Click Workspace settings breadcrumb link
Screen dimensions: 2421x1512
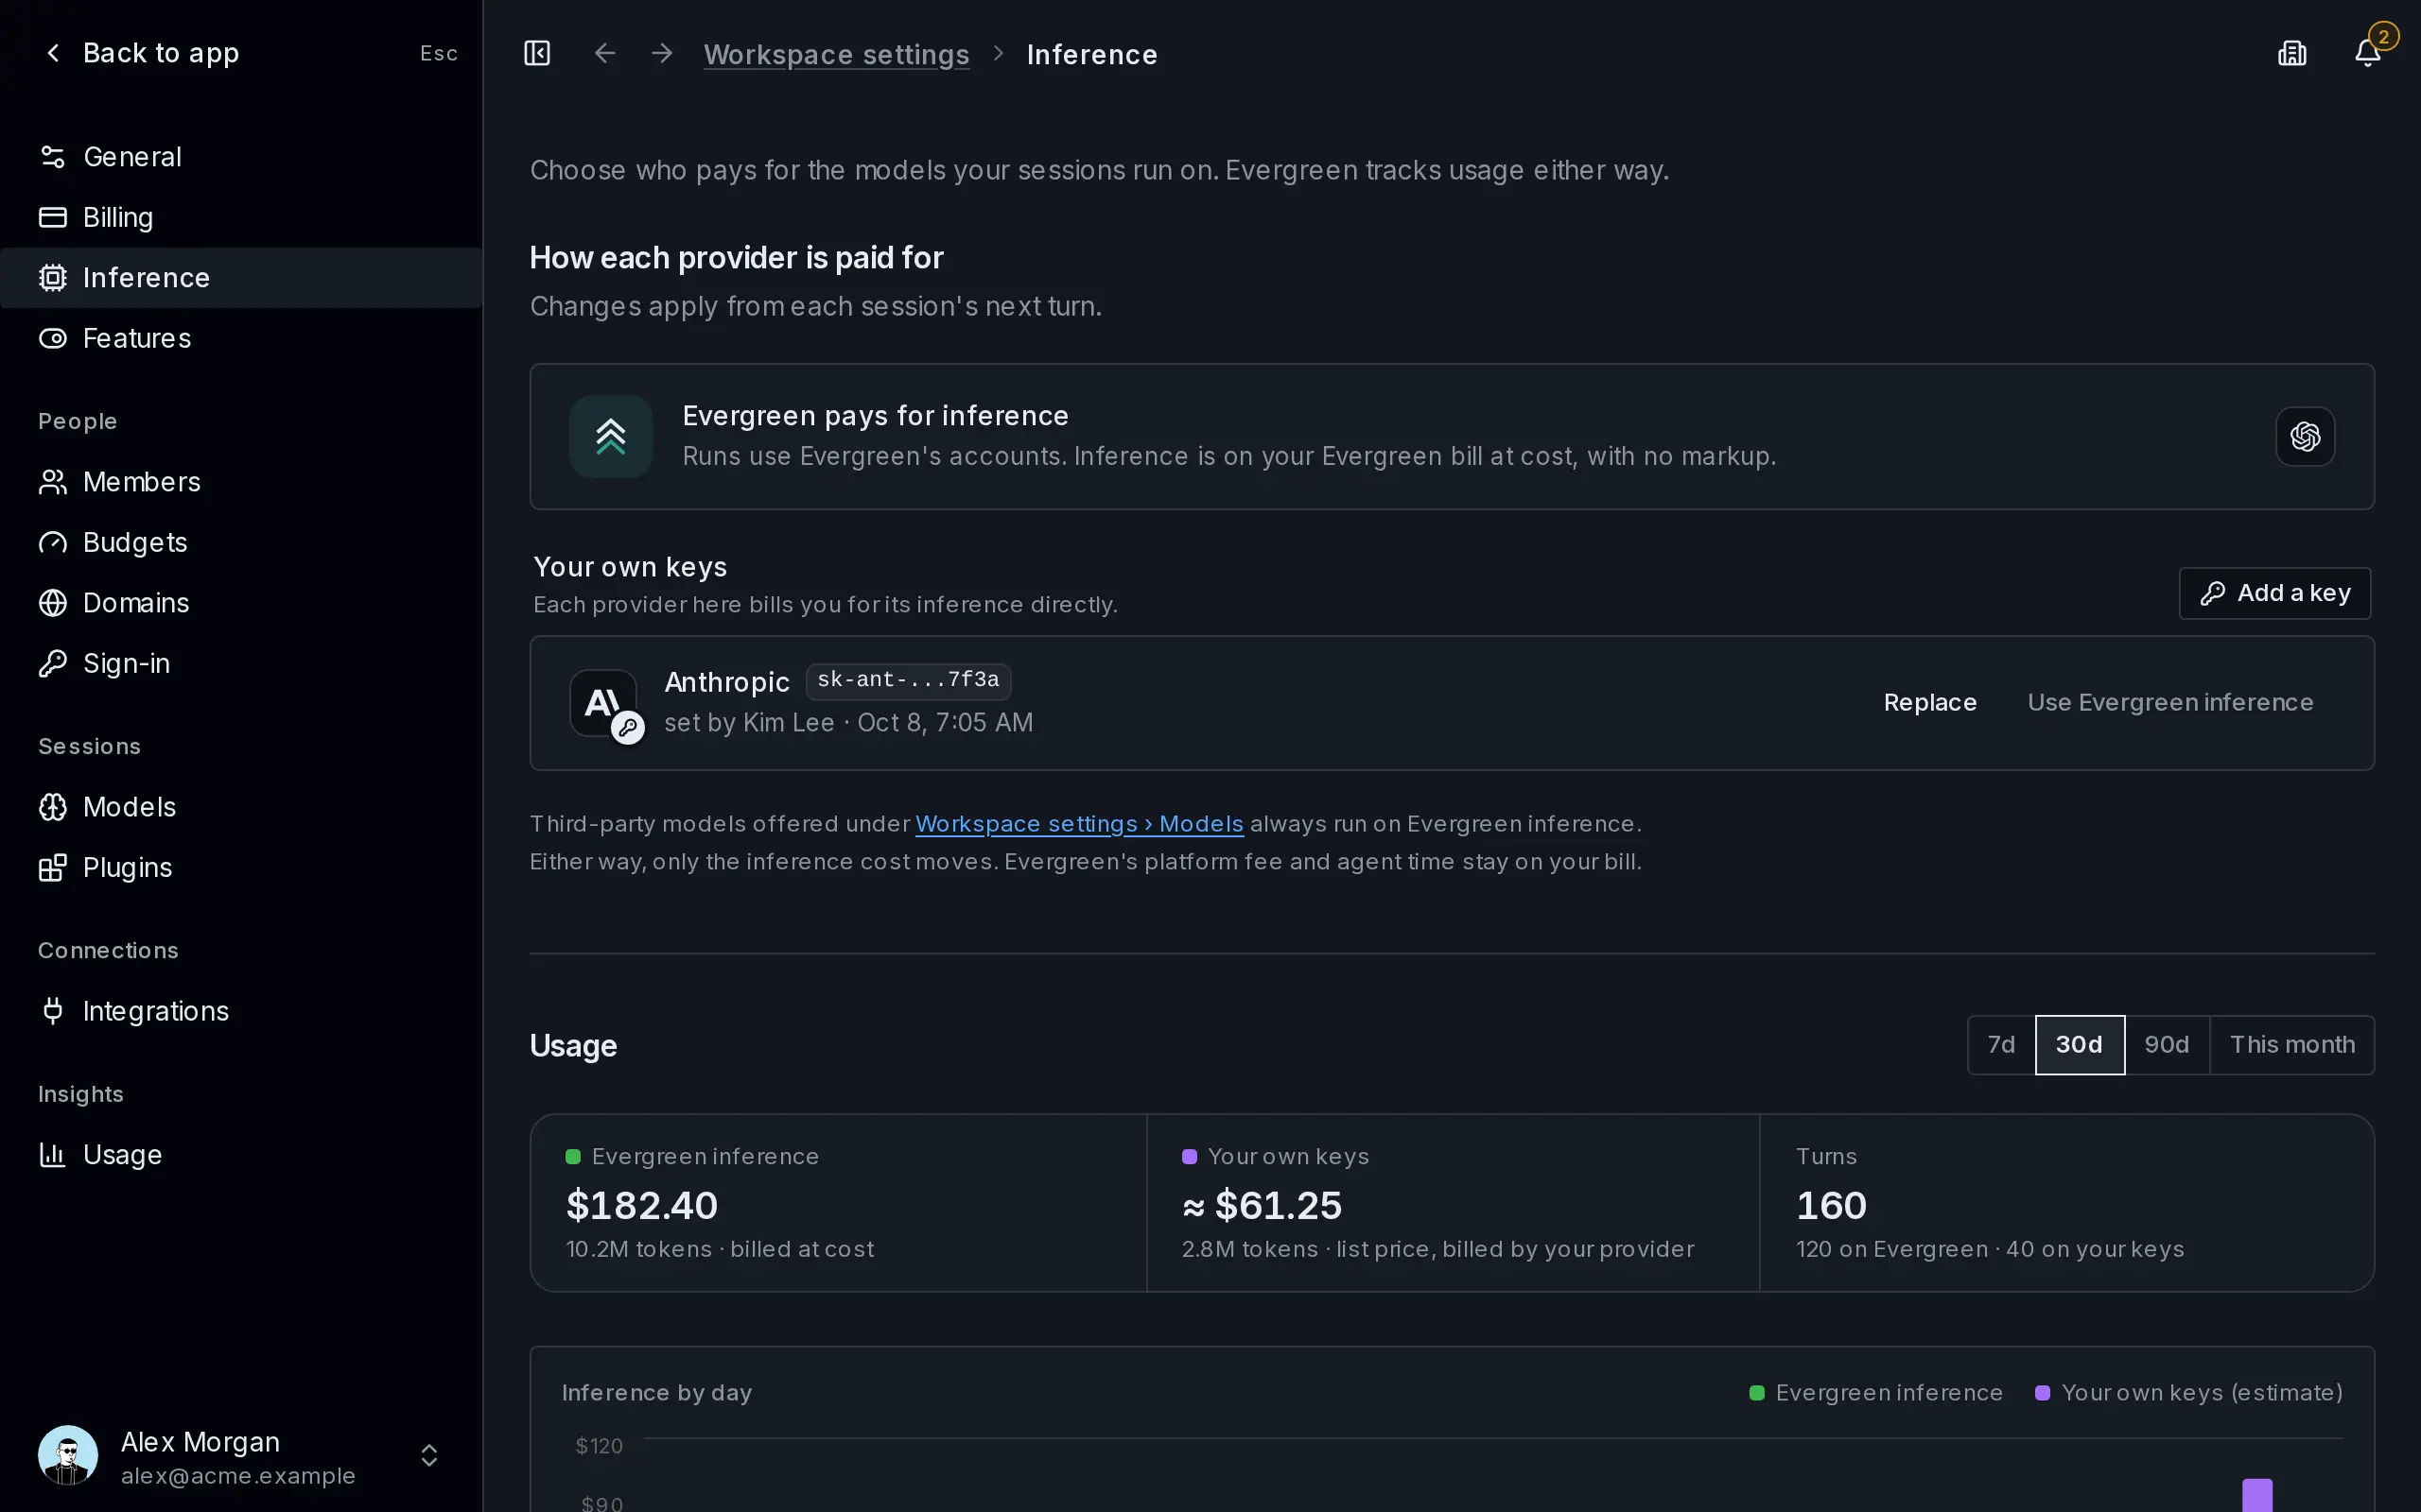tap(836, 54)
